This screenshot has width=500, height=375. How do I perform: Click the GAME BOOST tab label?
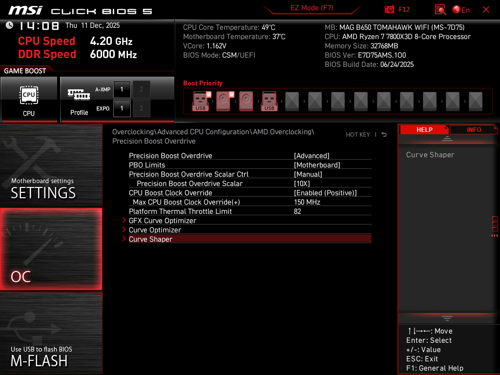coord(25,71)
